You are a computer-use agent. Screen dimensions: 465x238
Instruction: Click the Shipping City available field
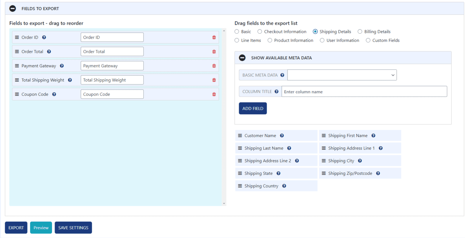tap(360, 160)
